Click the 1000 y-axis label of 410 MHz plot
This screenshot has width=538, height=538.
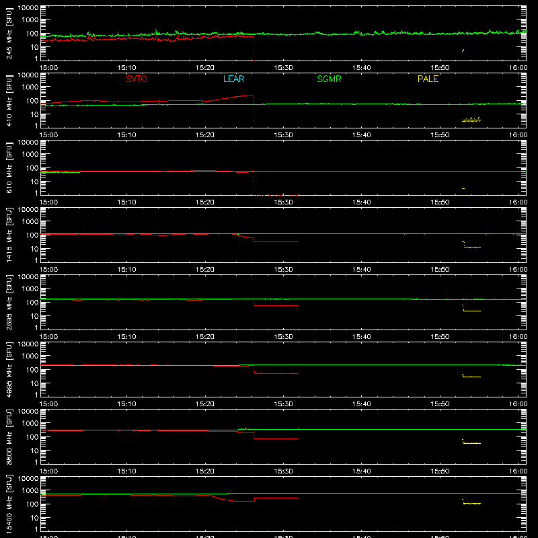30,87
